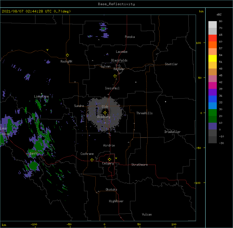This screenshot has width=233, height=228.
Task: Click the yellow diamond marker above Calgary
Action: pos(109,159)
